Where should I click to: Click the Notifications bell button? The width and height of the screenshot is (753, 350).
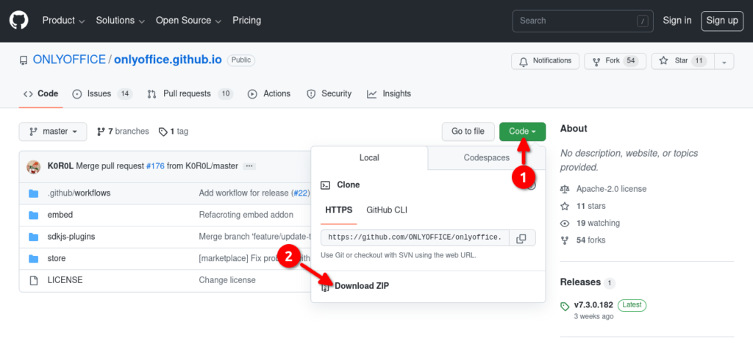[x=545, y=61]
